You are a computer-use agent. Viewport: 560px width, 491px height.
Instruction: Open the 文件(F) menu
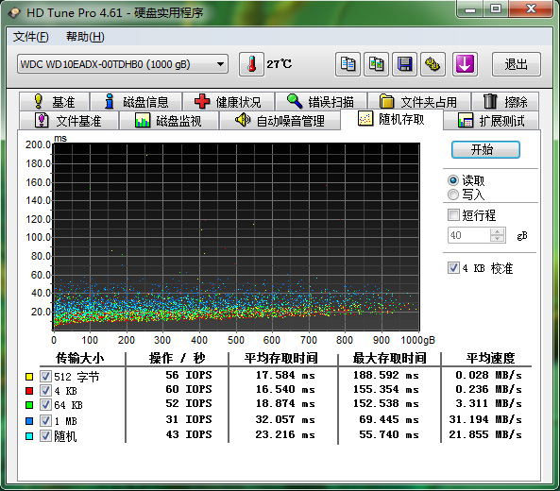[x=31, y=37]
